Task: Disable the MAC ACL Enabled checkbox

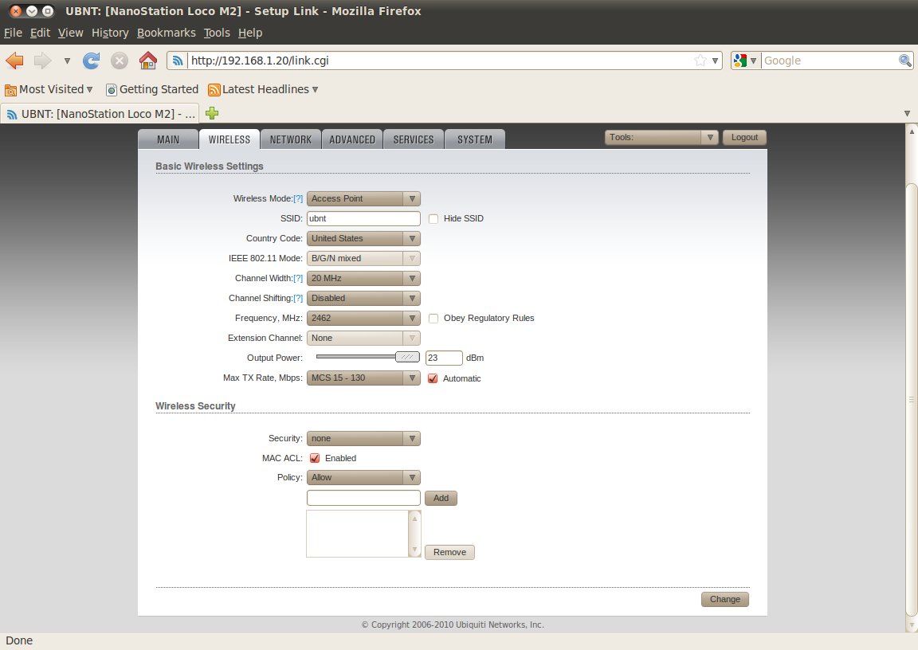Action: click(315, 458)
